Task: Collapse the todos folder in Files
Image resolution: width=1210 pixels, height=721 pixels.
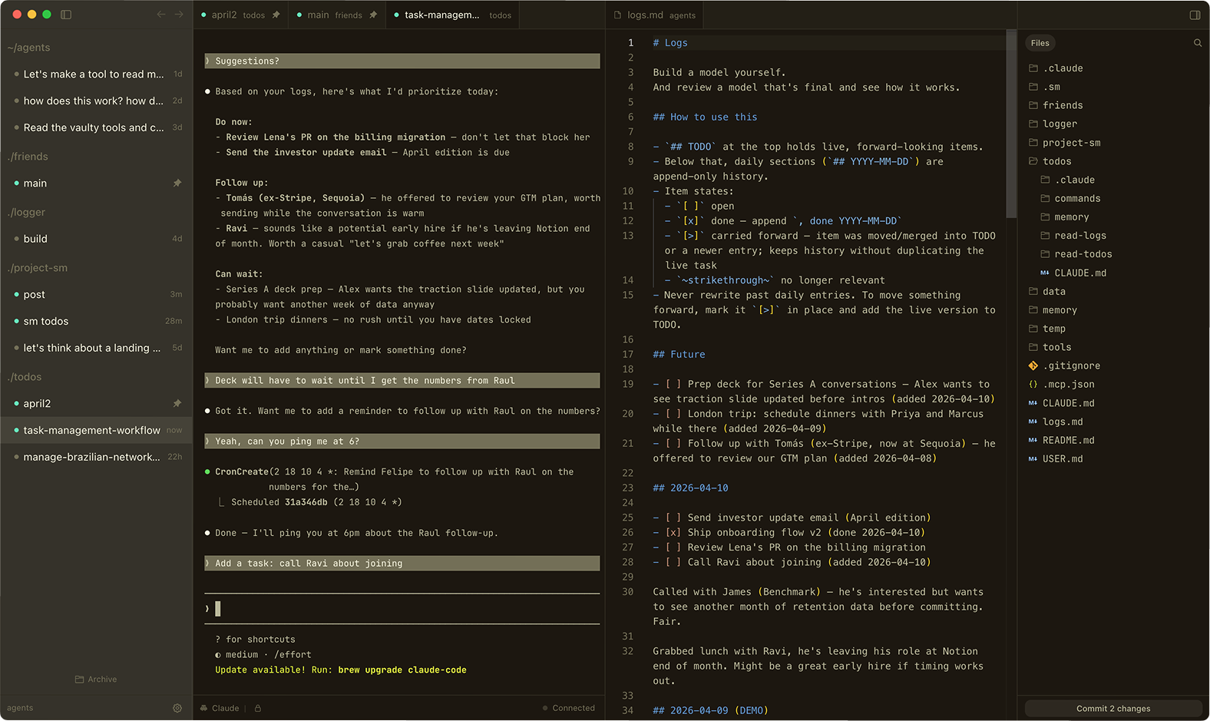Action: pos(1056,161)
